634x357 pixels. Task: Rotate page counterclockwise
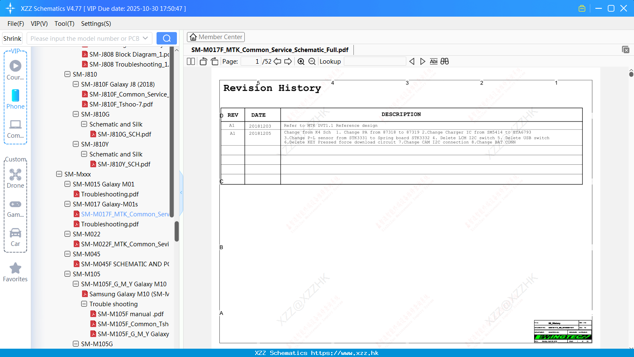203,62
